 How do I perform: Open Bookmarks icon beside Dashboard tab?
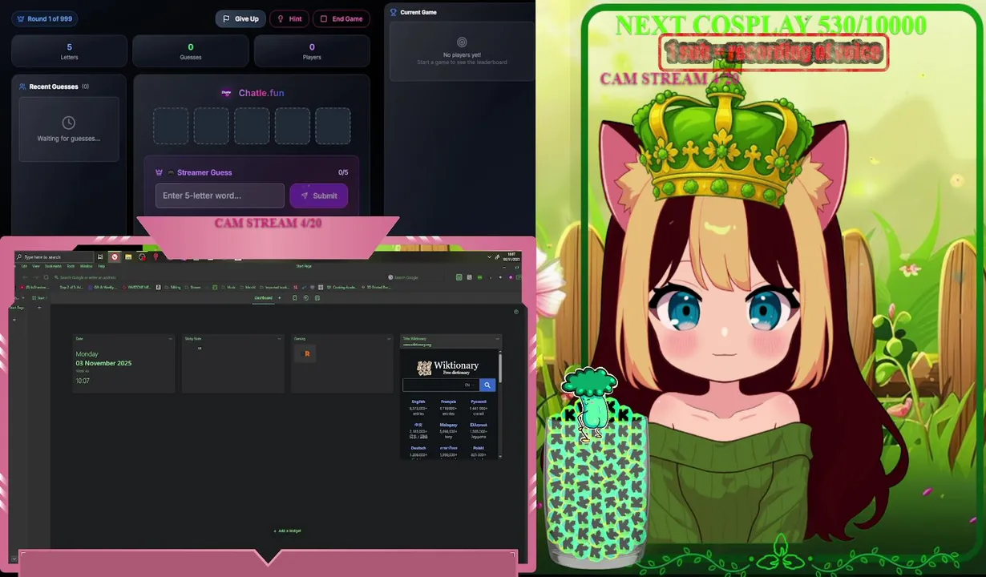pyautogui.click(x=295, y=298)
